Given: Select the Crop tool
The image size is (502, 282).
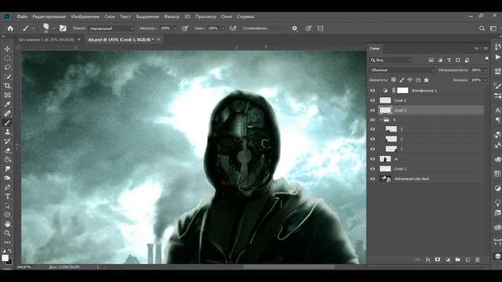Looking at the screenshot, I should pos(7,85).
